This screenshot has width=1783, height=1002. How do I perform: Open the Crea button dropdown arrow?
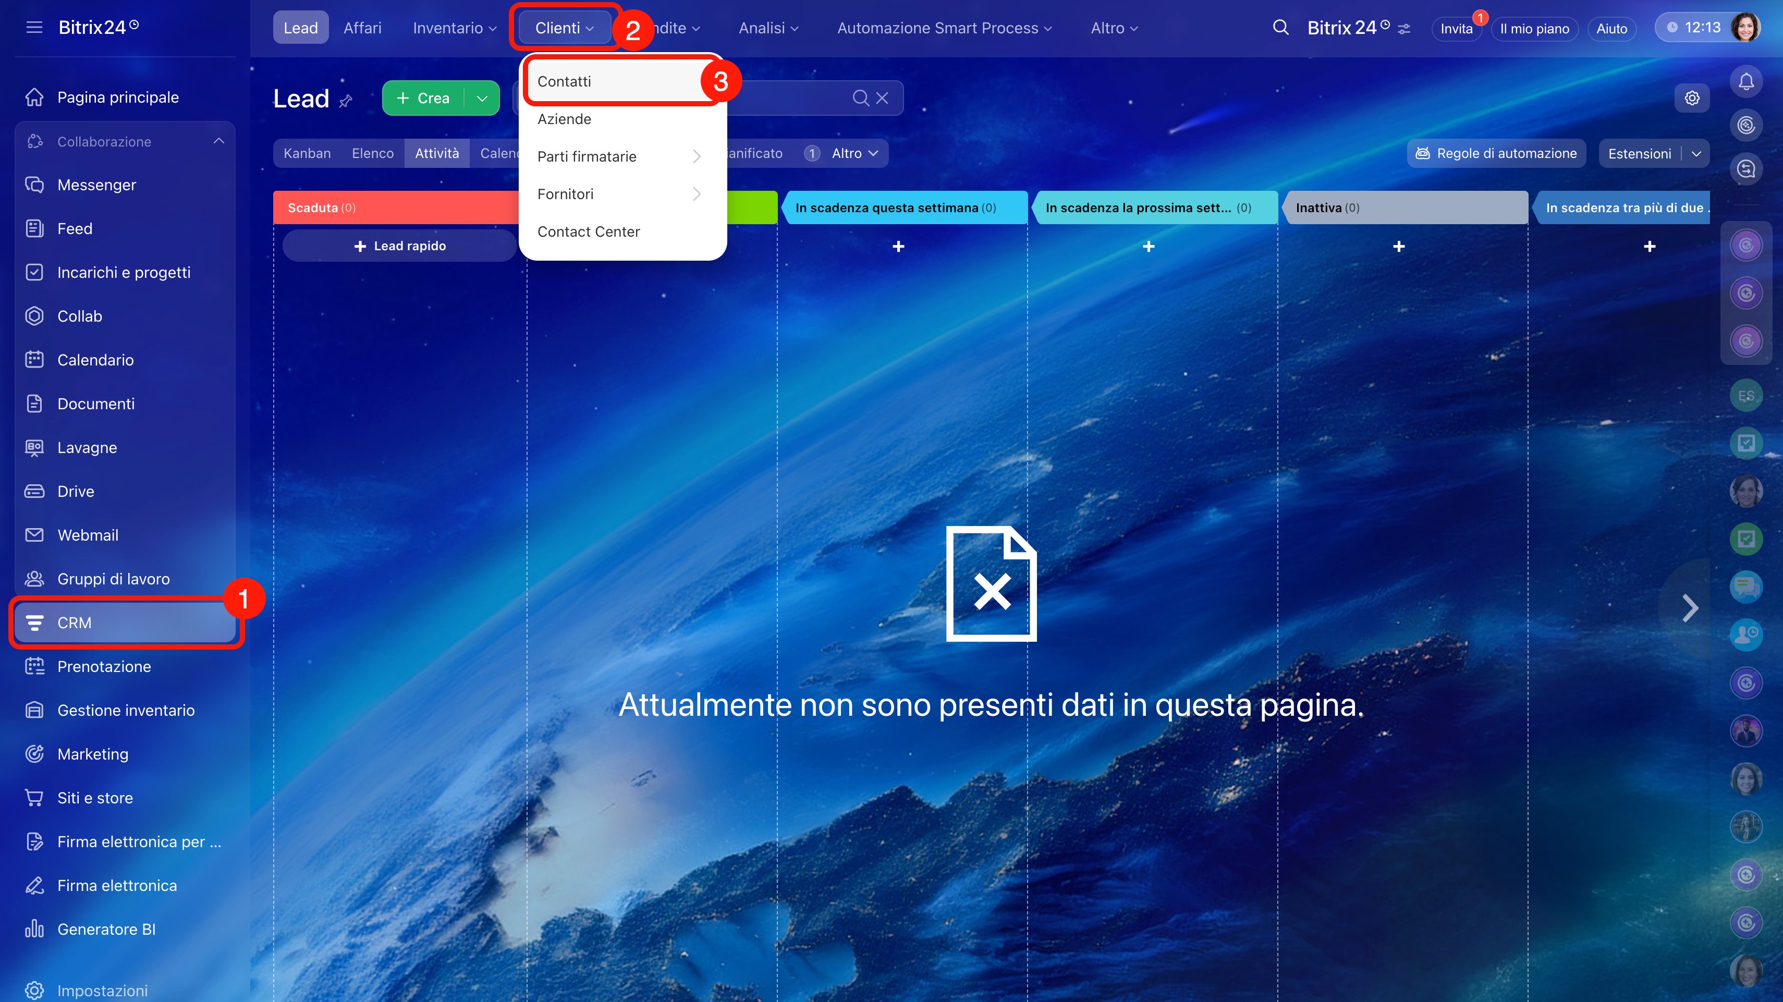[482, 98]
